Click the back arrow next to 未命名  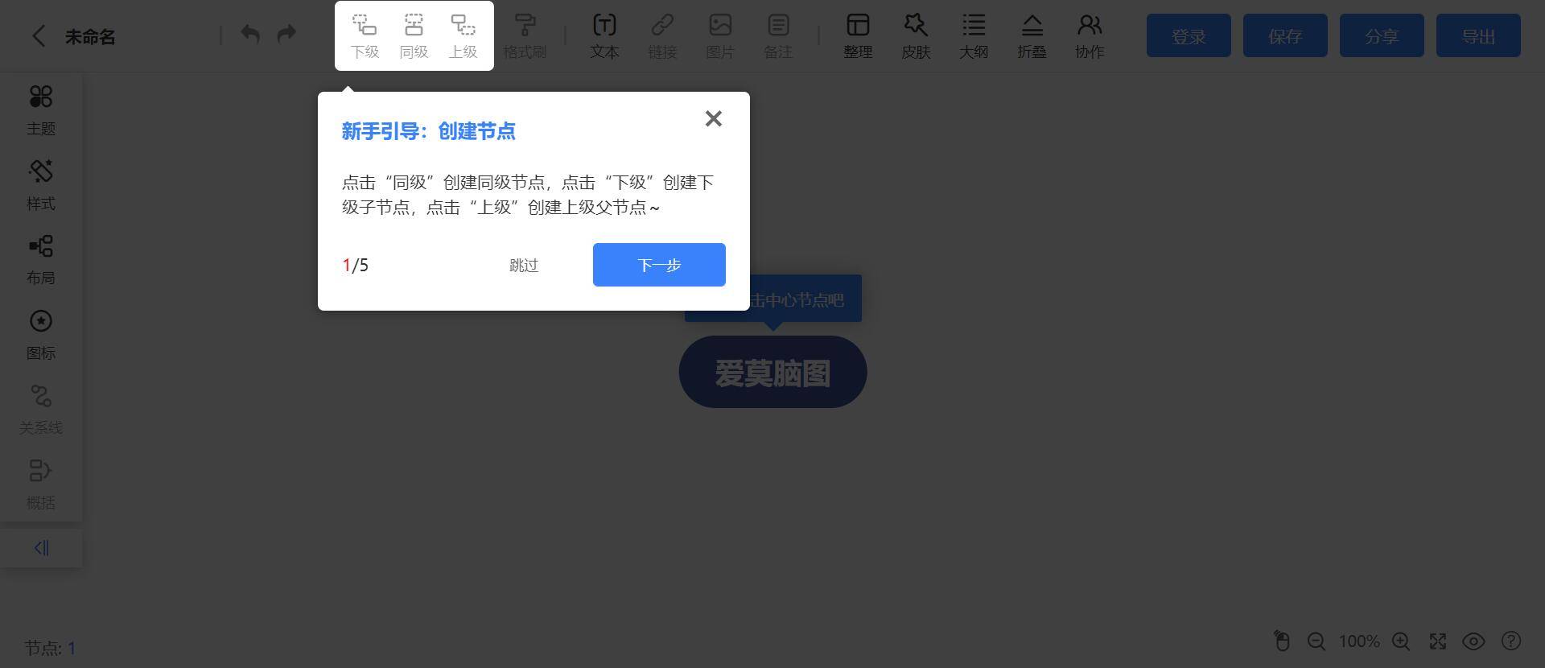tap(39, 36)
